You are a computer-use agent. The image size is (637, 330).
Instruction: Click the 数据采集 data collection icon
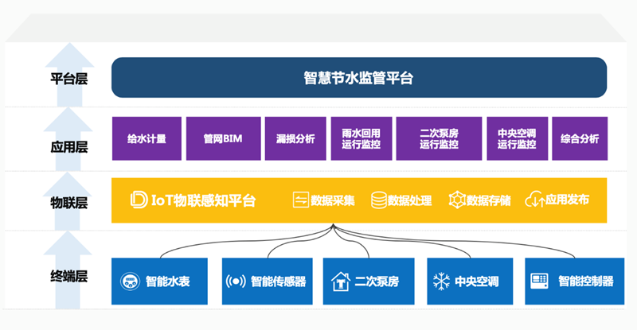pos(301,200)
